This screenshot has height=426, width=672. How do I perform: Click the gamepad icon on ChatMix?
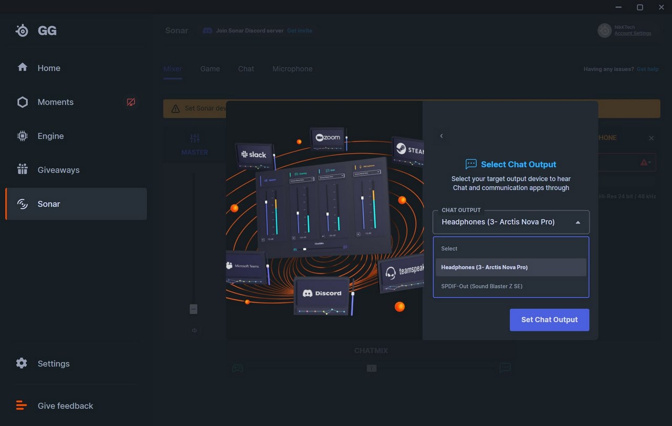[x=238, y=368]
